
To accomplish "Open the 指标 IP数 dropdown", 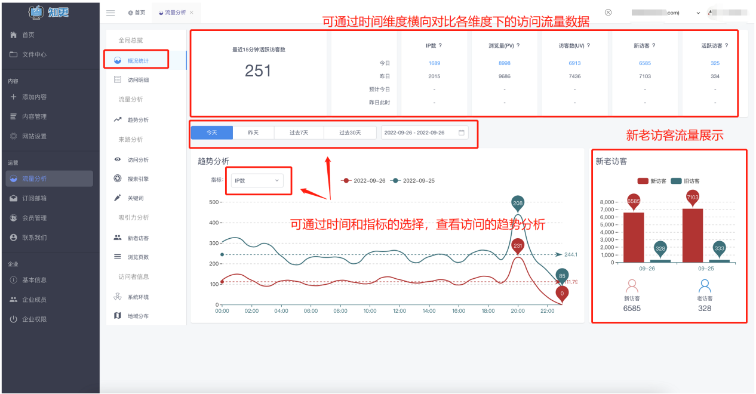I will tap(257, 180).
